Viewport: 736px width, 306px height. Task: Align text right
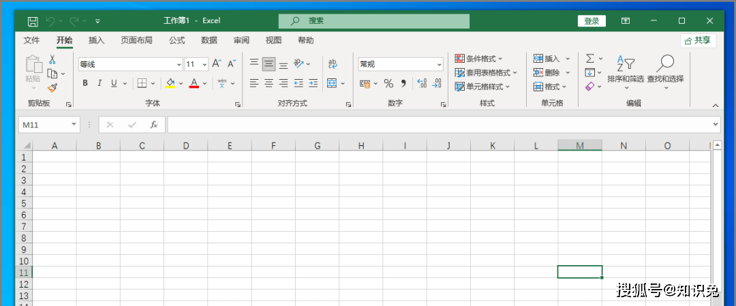tap(283, 84)
